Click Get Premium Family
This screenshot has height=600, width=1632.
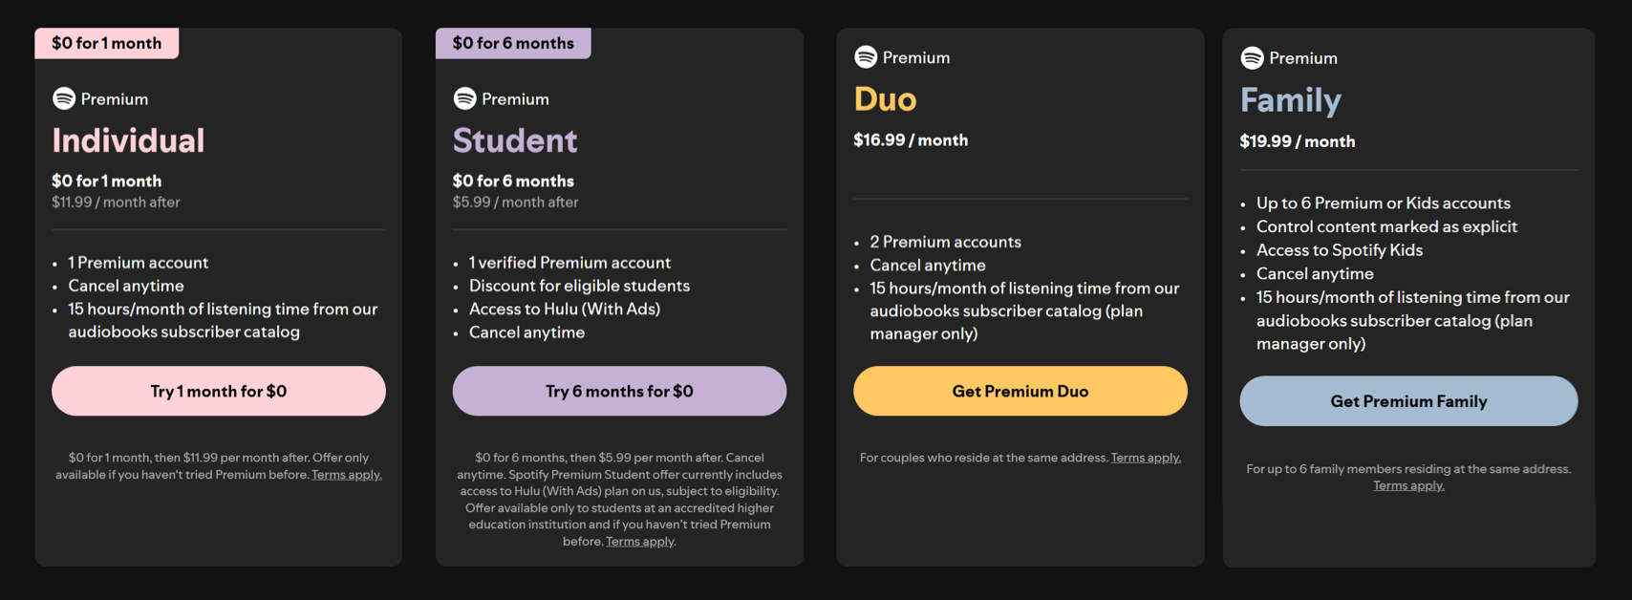pos(1408,400)
